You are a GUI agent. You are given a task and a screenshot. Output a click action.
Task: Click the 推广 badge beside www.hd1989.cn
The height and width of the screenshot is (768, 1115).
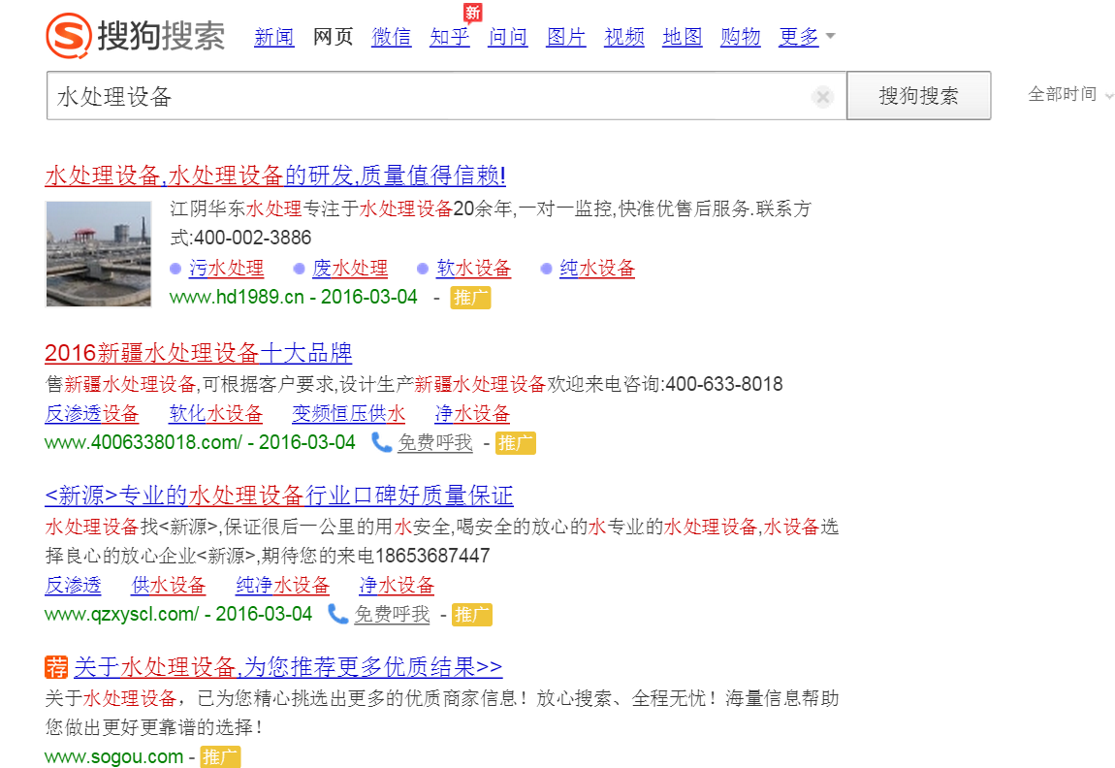pos(471,298)
